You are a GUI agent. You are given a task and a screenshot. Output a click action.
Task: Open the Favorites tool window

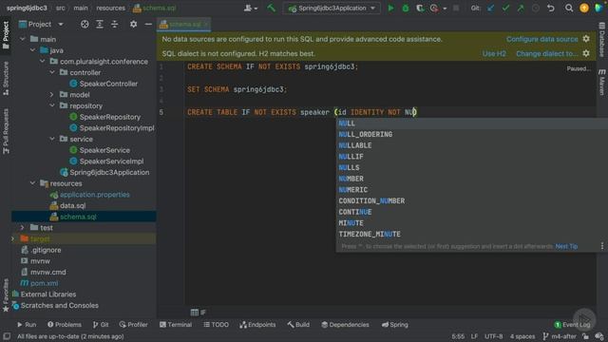pos(6,294)
